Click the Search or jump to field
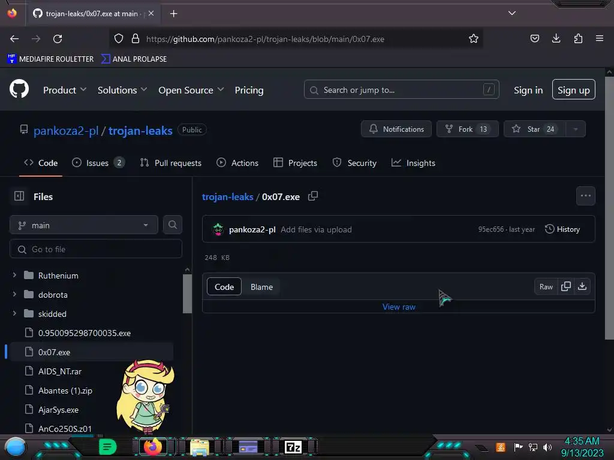This screenshot has height=460, width=614. pyautogui.click(x=401, y=90)
